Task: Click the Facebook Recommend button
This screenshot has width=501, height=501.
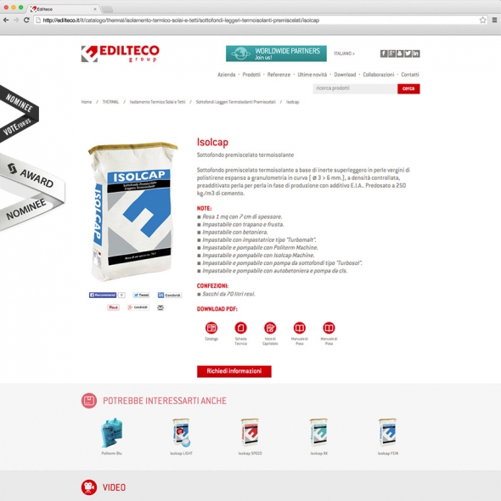Action: 103,295
